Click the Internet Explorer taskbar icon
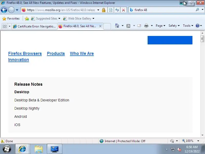The width and height of the screenshot is (205, 154). (23, 149)
